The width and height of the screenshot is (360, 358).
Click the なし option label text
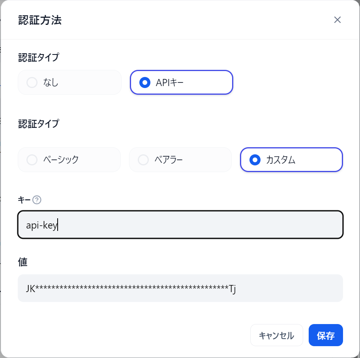tap(51, 82)
